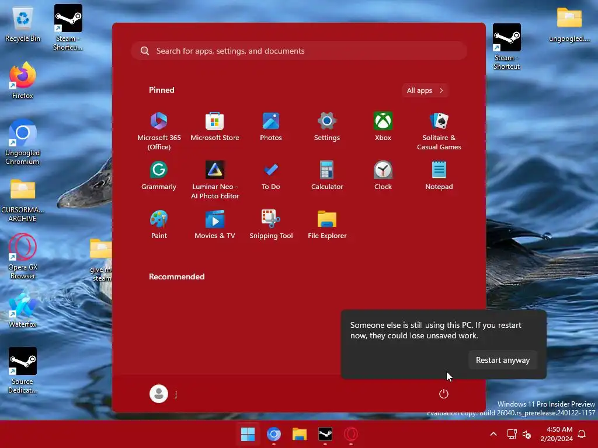This screenshot has width=598, height=448.
Task: Open Settings from the Start menu
Action: [327, 127]
